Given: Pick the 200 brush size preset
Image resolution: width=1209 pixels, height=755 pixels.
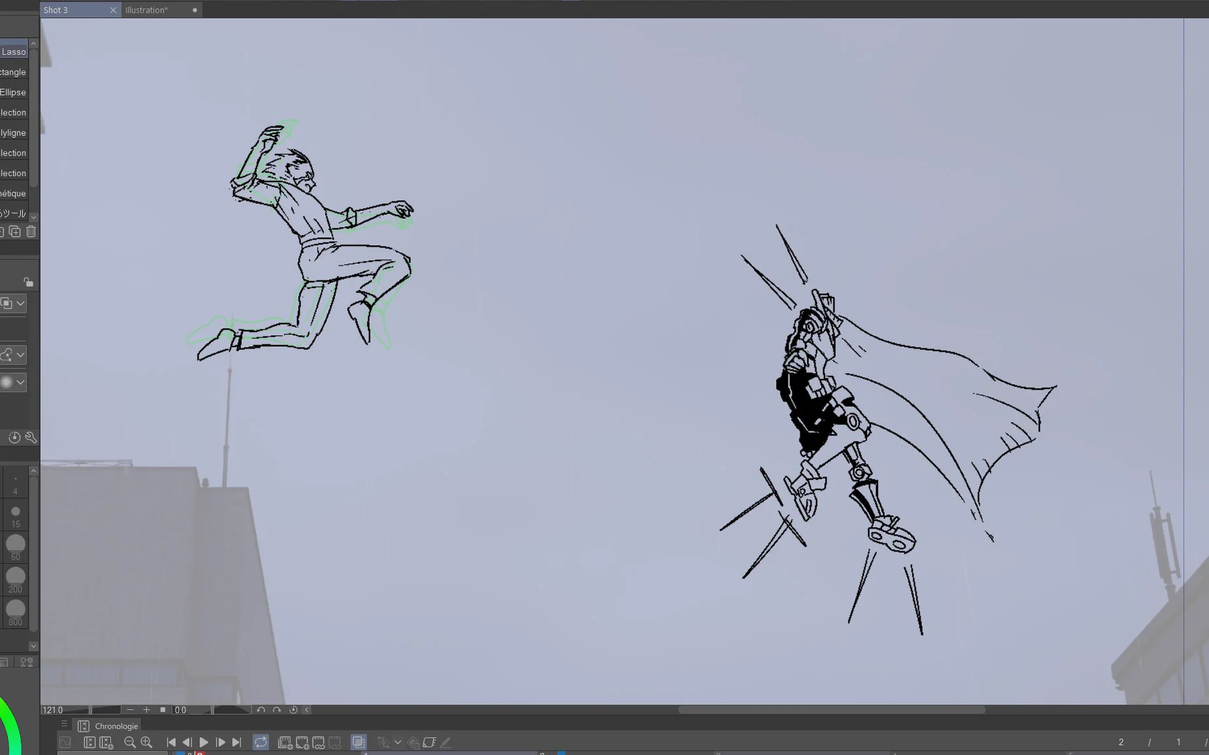Looking at the screenshot, I should 16,580.
